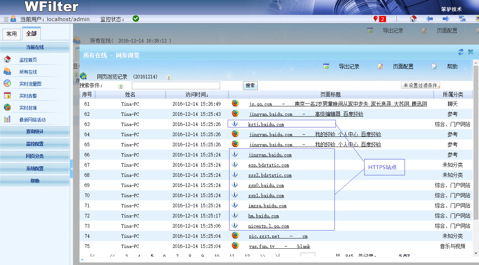Expand the 查询统计 section
Image resolution: width=479 pixels, height=265 pixels.
click(x=35, y=131)
